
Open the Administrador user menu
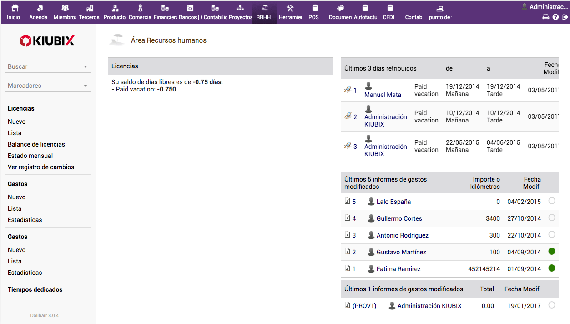point(544,7)
